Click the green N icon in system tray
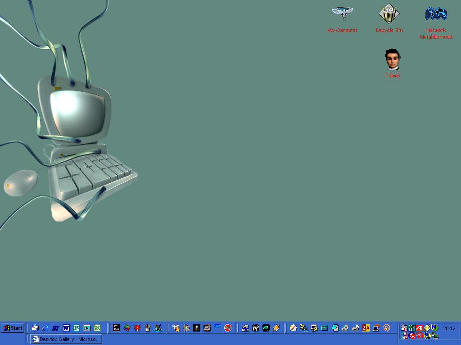The image size is (461, 345). (x=434, y=328)
